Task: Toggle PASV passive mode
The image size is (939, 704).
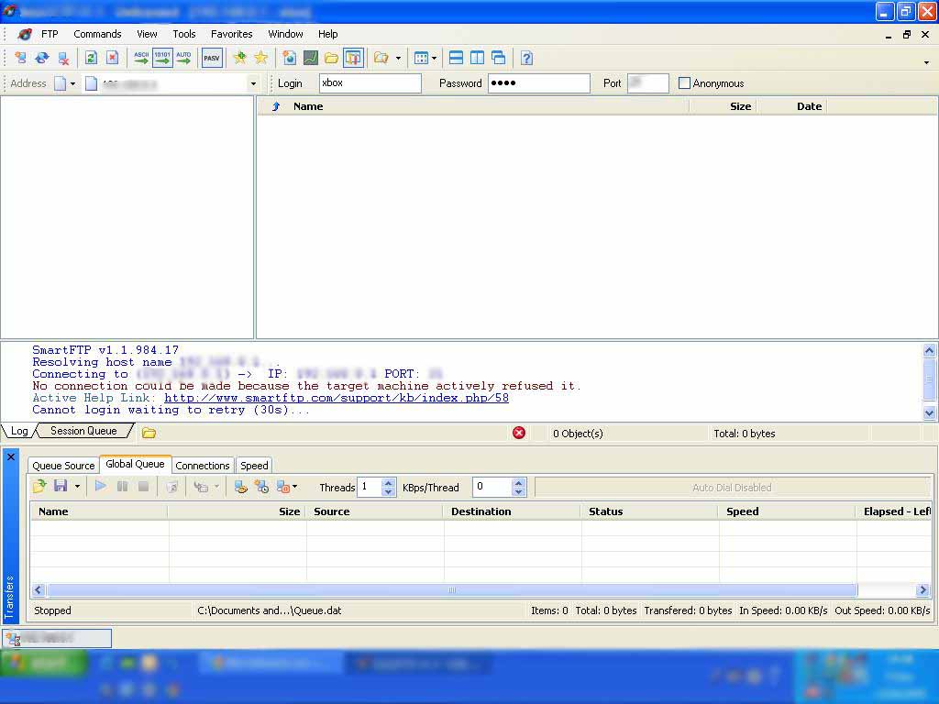Action: (212, 58)
